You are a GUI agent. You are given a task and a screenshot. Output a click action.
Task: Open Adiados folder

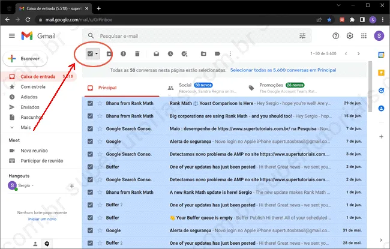(29, 97)
